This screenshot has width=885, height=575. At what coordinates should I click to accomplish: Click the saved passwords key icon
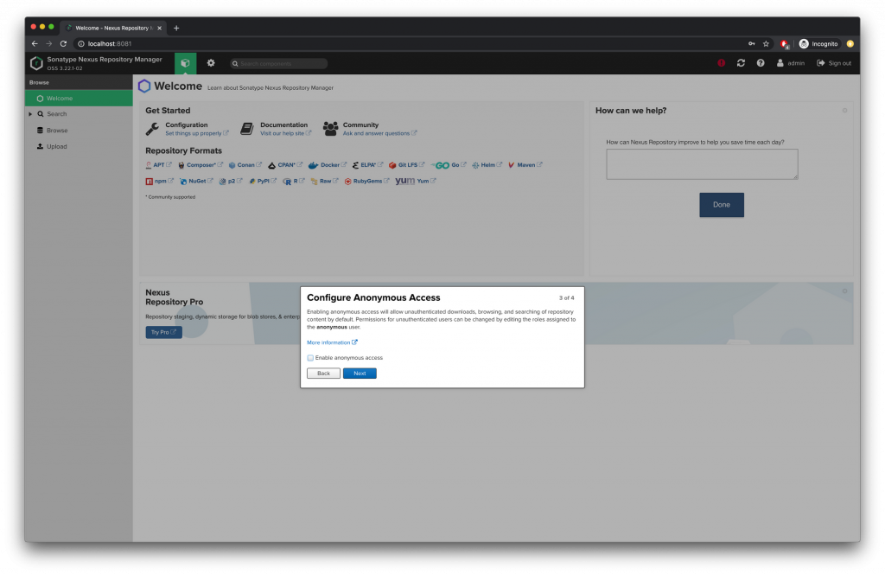(752, 43)
